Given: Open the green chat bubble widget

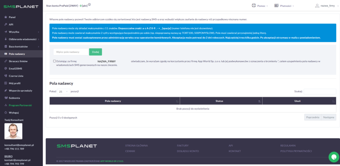Looking at the screenshot, I should pos(333,157).
